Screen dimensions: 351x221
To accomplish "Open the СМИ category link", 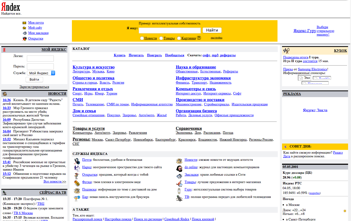I will 78,100.
